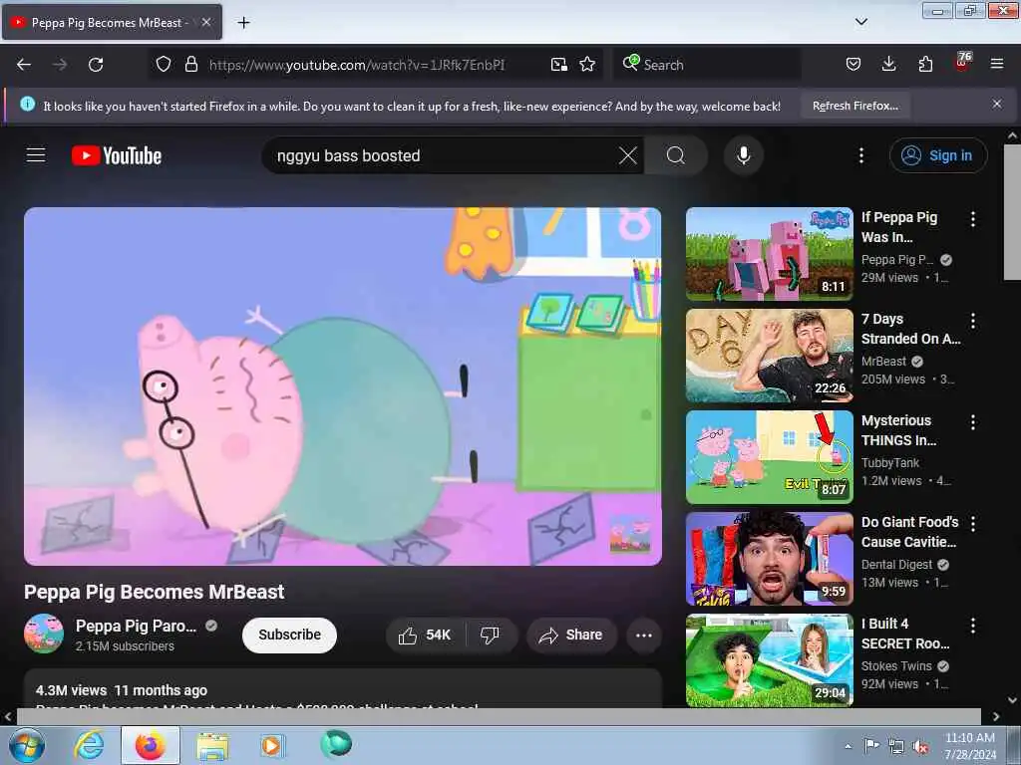Viewport: 1021px width, 765px height.
Task: Open a new tab with the plus
Action: point(243,23)
